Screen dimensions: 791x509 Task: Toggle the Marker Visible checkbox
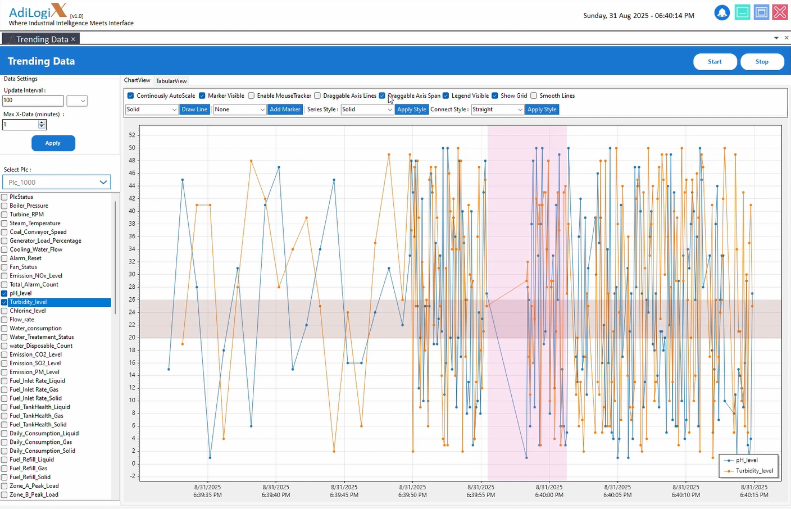click(202, 96)
